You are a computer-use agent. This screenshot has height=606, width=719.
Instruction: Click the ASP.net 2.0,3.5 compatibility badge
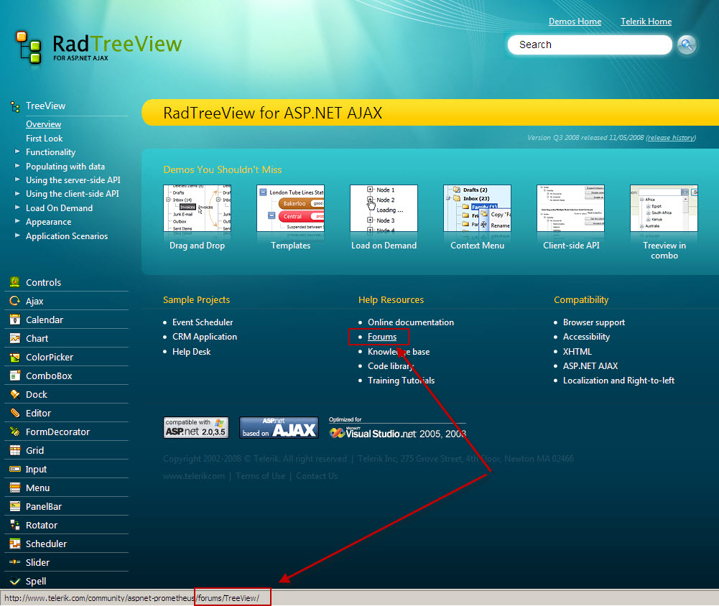(x=196, y=427)
